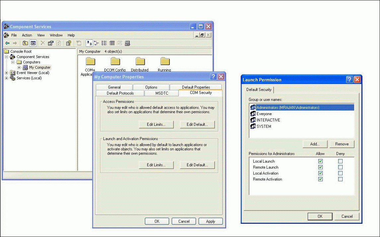Expand the Services (Local) node

7,78
